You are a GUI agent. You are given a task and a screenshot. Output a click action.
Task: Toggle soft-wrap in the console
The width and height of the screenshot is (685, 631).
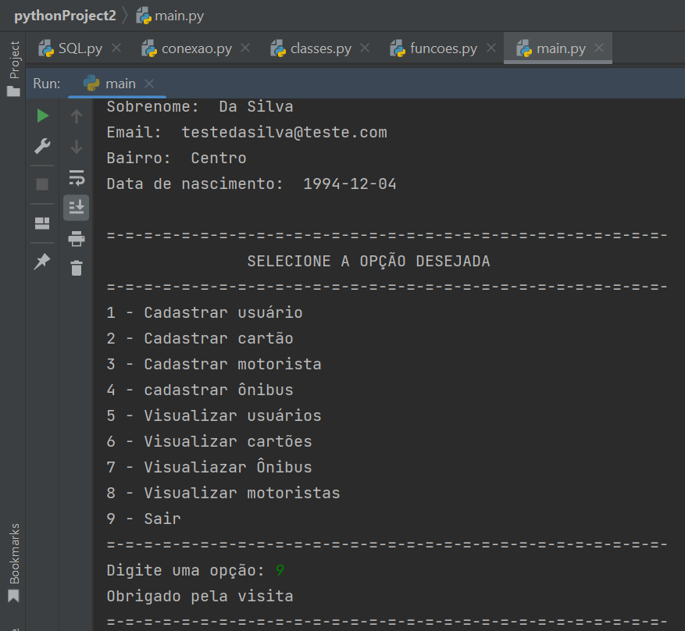[x=77, y=178]
